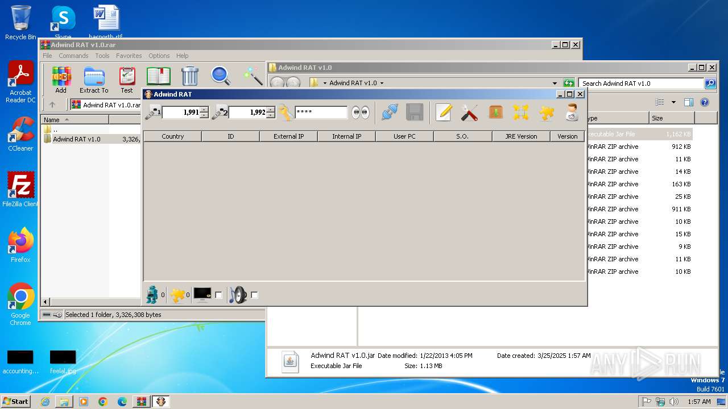Click the single yellow puzzle piece icon
This screenshot has height=409, width=728.
point(547,112)
